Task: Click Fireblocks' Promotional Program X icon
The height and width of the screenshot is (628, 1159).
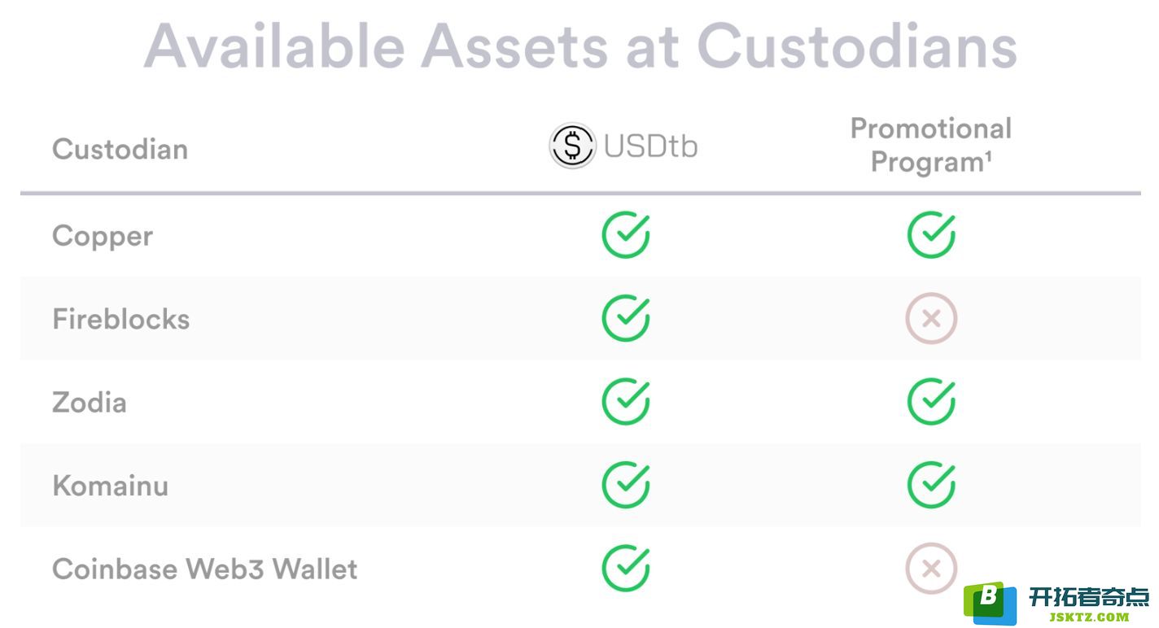Action: pyautogui.click(x=931, y=318)
